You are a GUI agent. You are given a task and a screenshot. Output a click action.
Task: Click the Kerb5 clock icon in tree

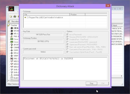pyautogui.click(x=12, y=78)
